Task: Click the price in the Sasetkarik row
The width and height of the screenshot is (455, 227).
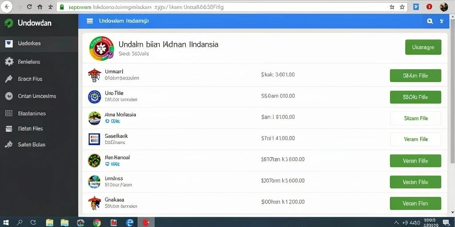Action: point(278,138)
